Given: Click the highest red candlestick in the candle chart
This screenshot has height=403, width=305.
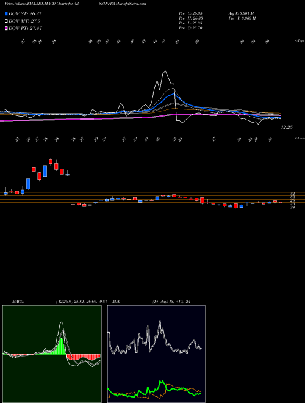Looking at the screenshot, I should [51, 161].
